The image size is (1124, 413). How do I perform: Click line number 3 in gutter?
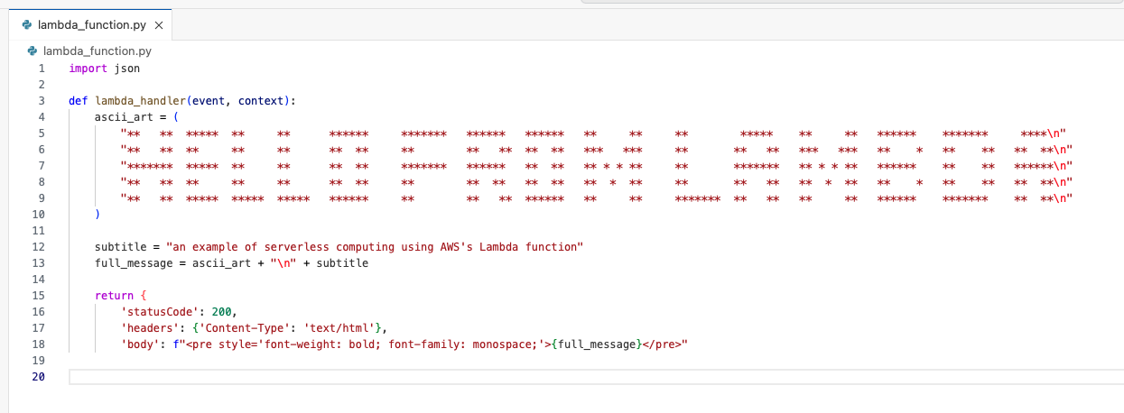pyautogui.click(x=42, y=100)
